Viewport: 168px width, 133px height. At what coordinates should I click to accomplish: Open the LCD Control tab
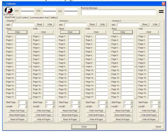tap(22, 18)
